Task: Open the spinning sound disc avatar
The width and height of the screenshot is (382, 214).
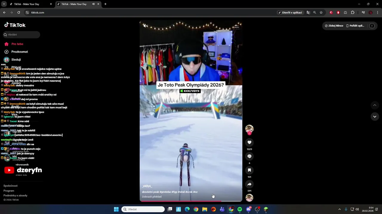Action: coord(249,198)
